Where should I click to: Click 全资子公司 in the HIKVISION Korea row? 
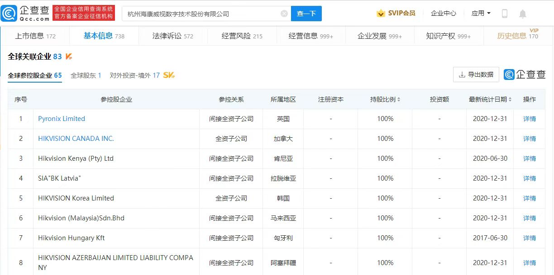click(231, 198)
